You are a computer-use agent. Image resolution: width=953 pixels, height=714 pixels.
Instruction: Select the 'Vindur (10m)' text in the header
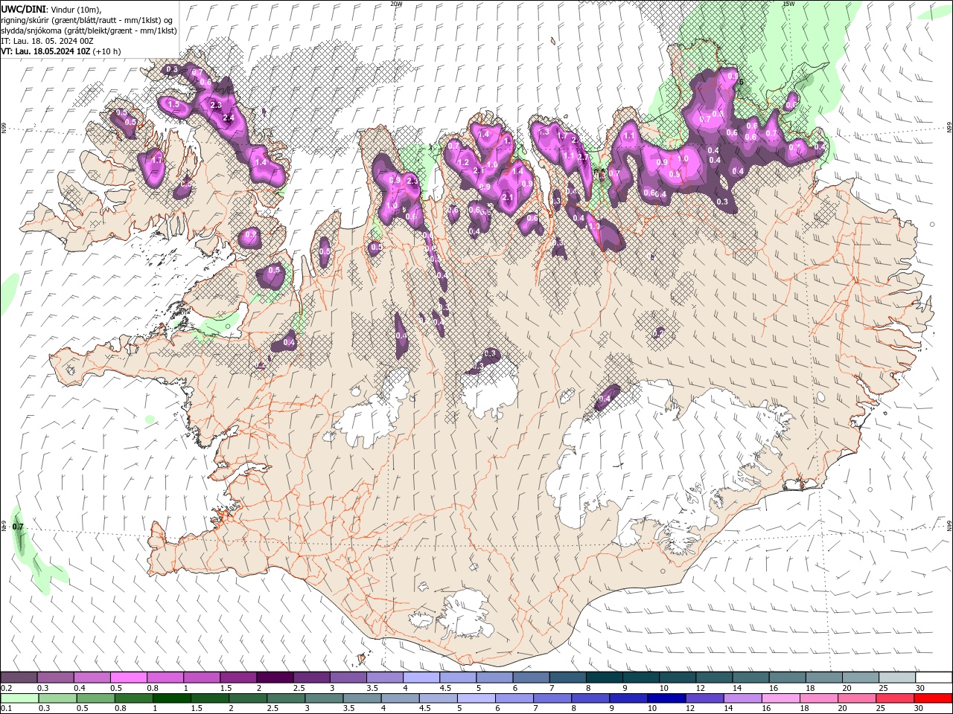74,8
